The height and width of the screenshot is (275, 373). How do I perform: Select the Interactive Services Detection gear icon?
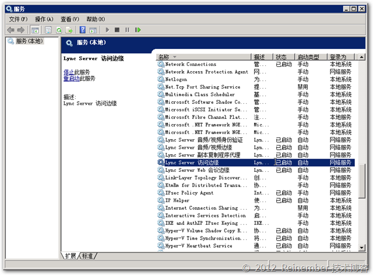[161, 216]
